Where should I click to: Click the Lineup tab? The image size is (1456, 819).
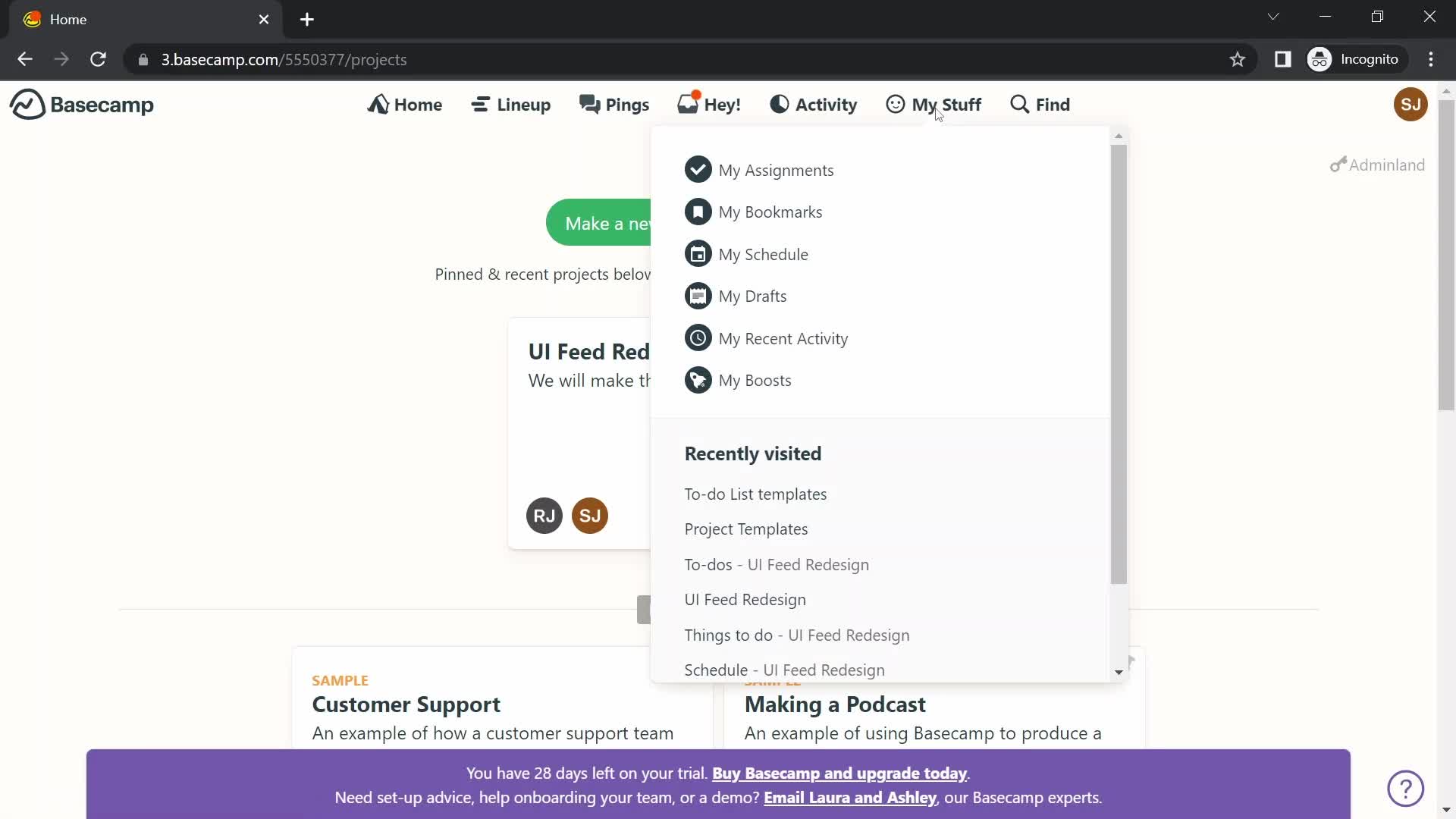[511, 104]
